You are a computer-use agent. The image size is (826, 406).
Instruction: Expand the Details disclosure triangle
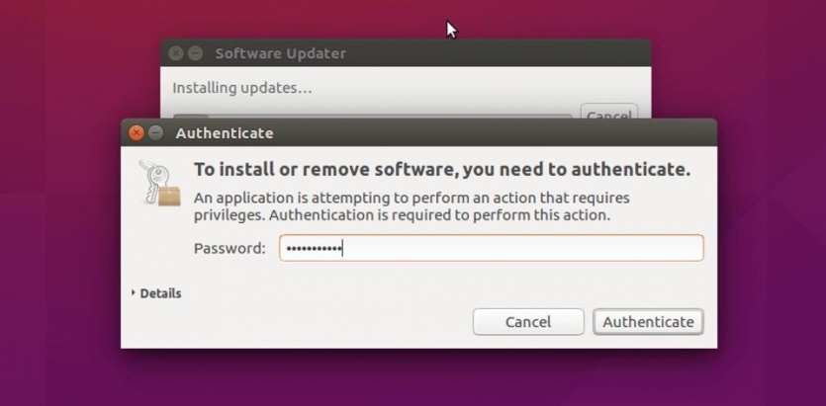coord(134,292)
